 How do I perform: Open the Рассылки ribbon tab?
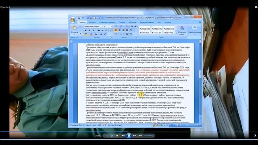(132, 23)
